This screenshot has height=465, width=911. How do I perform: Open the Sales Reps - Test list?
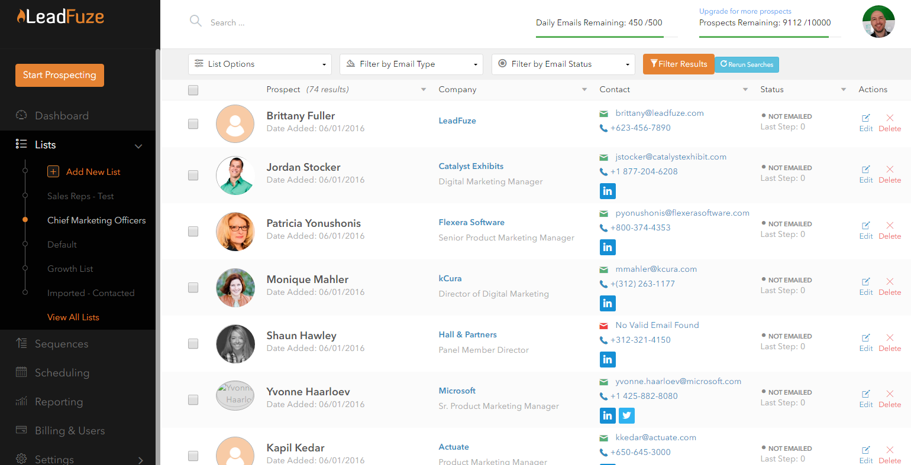click(x=80, y=196)
